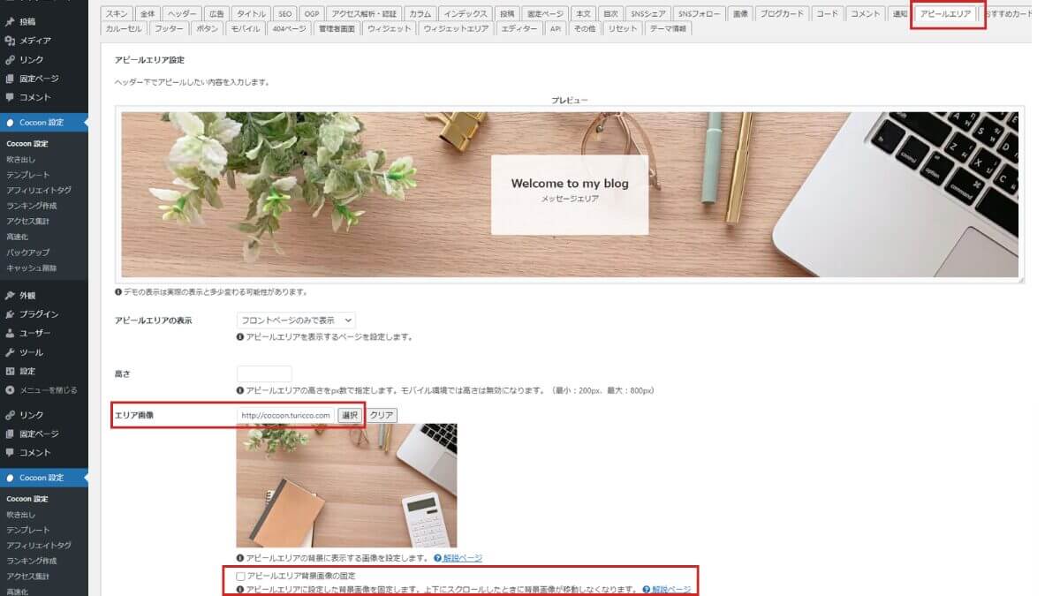Go to プラグイン plugins icon
This screenshot has height=596, width=1060.
11,314
